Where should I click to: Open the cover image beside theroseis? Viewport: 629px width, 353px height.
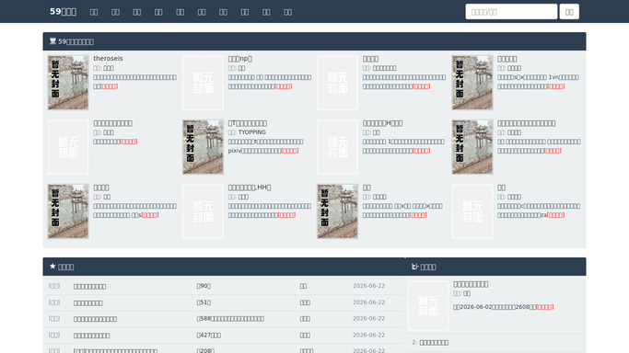[x=68, y=83]
